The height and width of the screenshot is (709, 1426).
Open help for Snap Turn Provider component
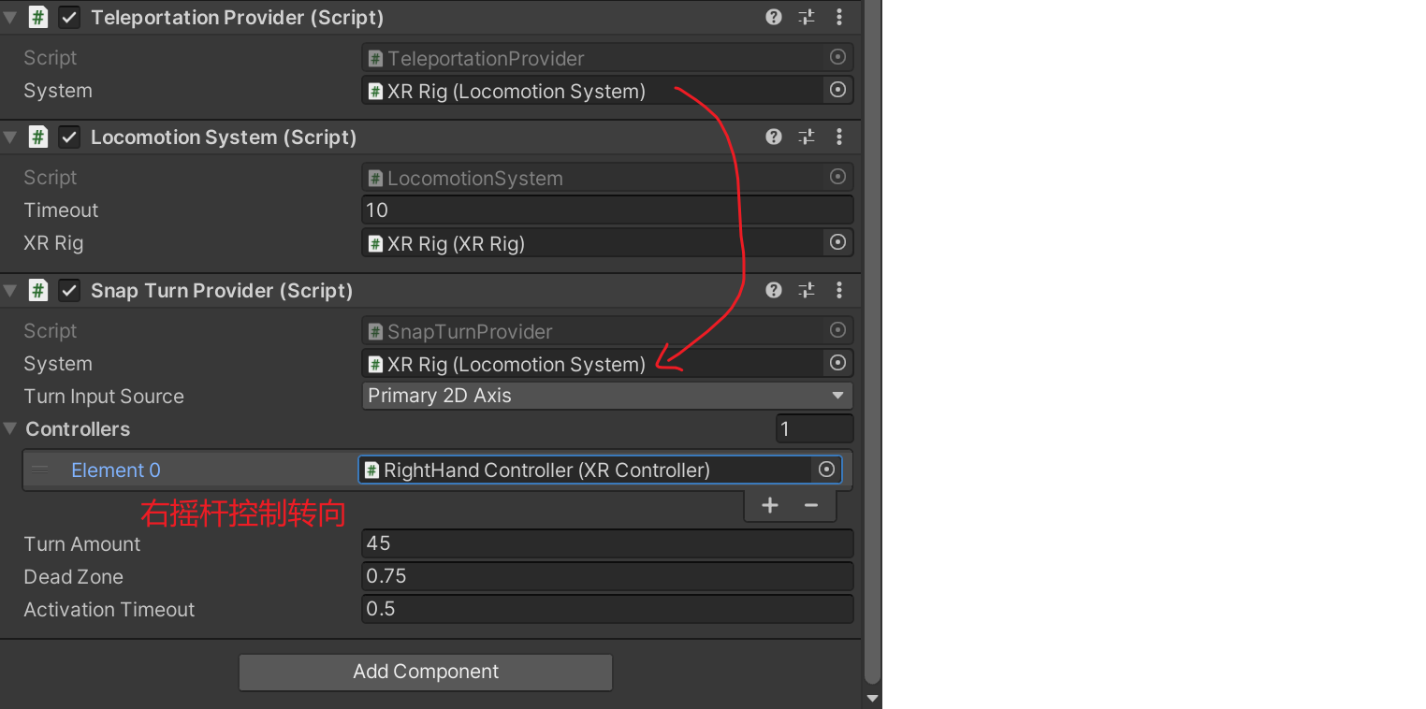[773, 290]
